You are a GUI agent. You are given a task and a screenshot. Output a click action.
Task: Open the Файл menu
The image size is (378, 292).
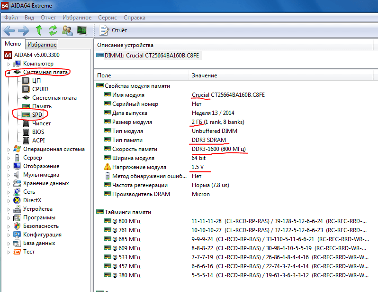pos(11,18)
